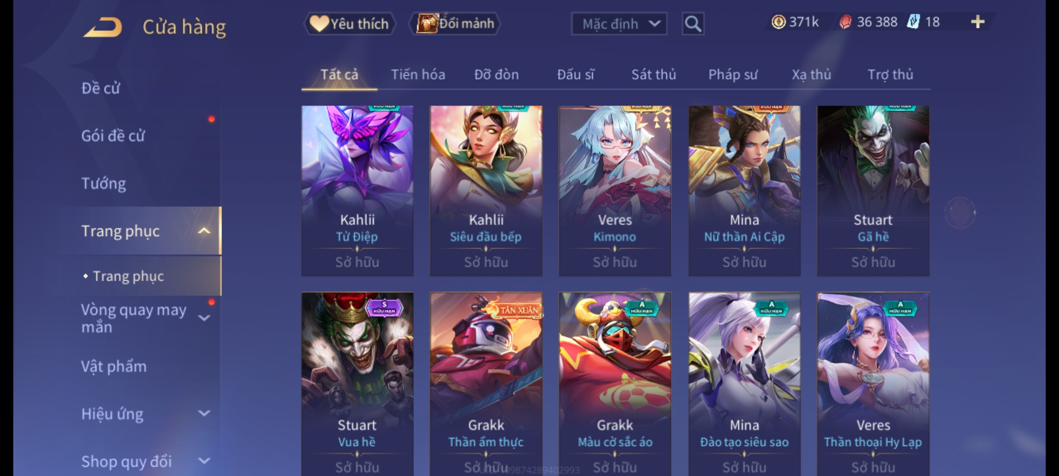Tap the red ruby currency icon
The image size is (1059, 476).
[x=845, y=22]
